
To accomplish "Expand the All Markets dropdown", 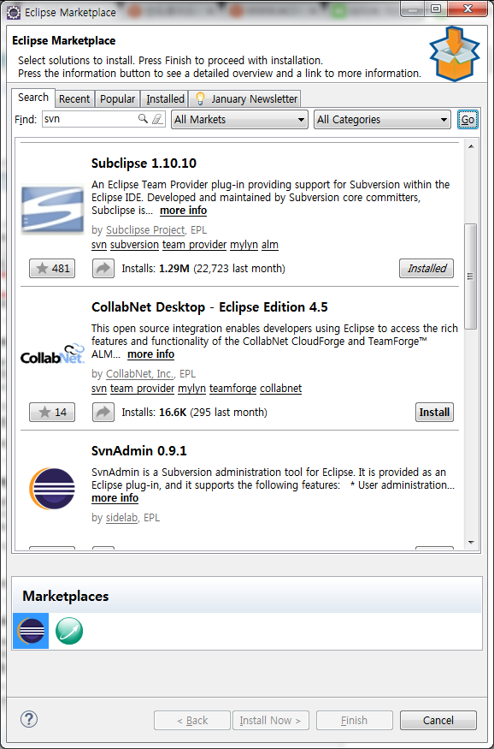I will click(239, 120).
